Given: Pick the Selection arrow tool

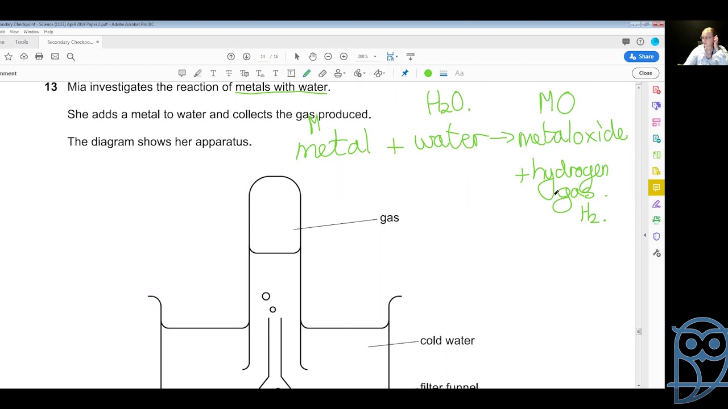Looking at the screenshot, I should point(297,56).
